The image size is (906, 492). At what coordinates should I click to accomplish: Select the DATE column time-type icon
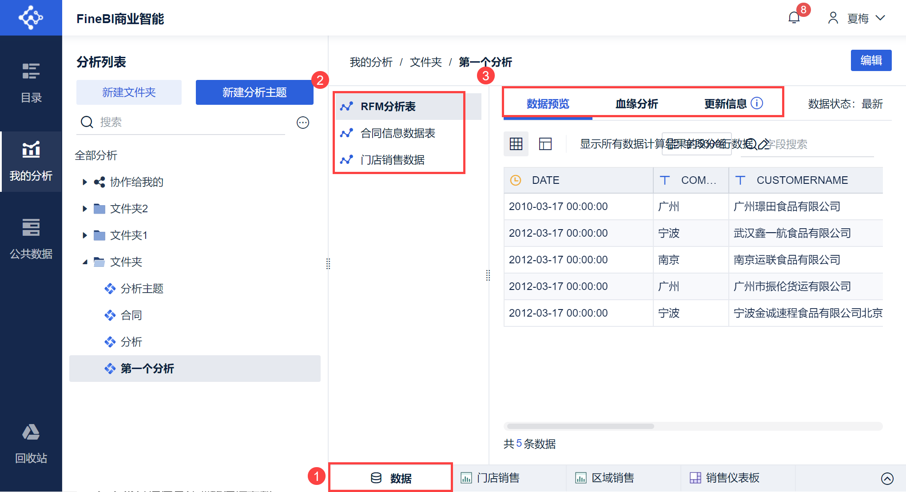[516, 180]
